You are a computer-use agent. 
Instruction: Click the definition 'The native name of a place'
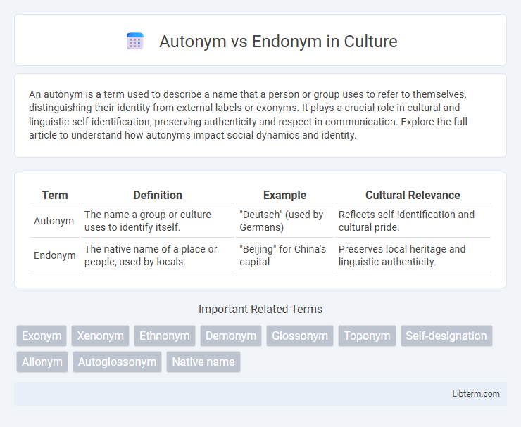point(158,255)
